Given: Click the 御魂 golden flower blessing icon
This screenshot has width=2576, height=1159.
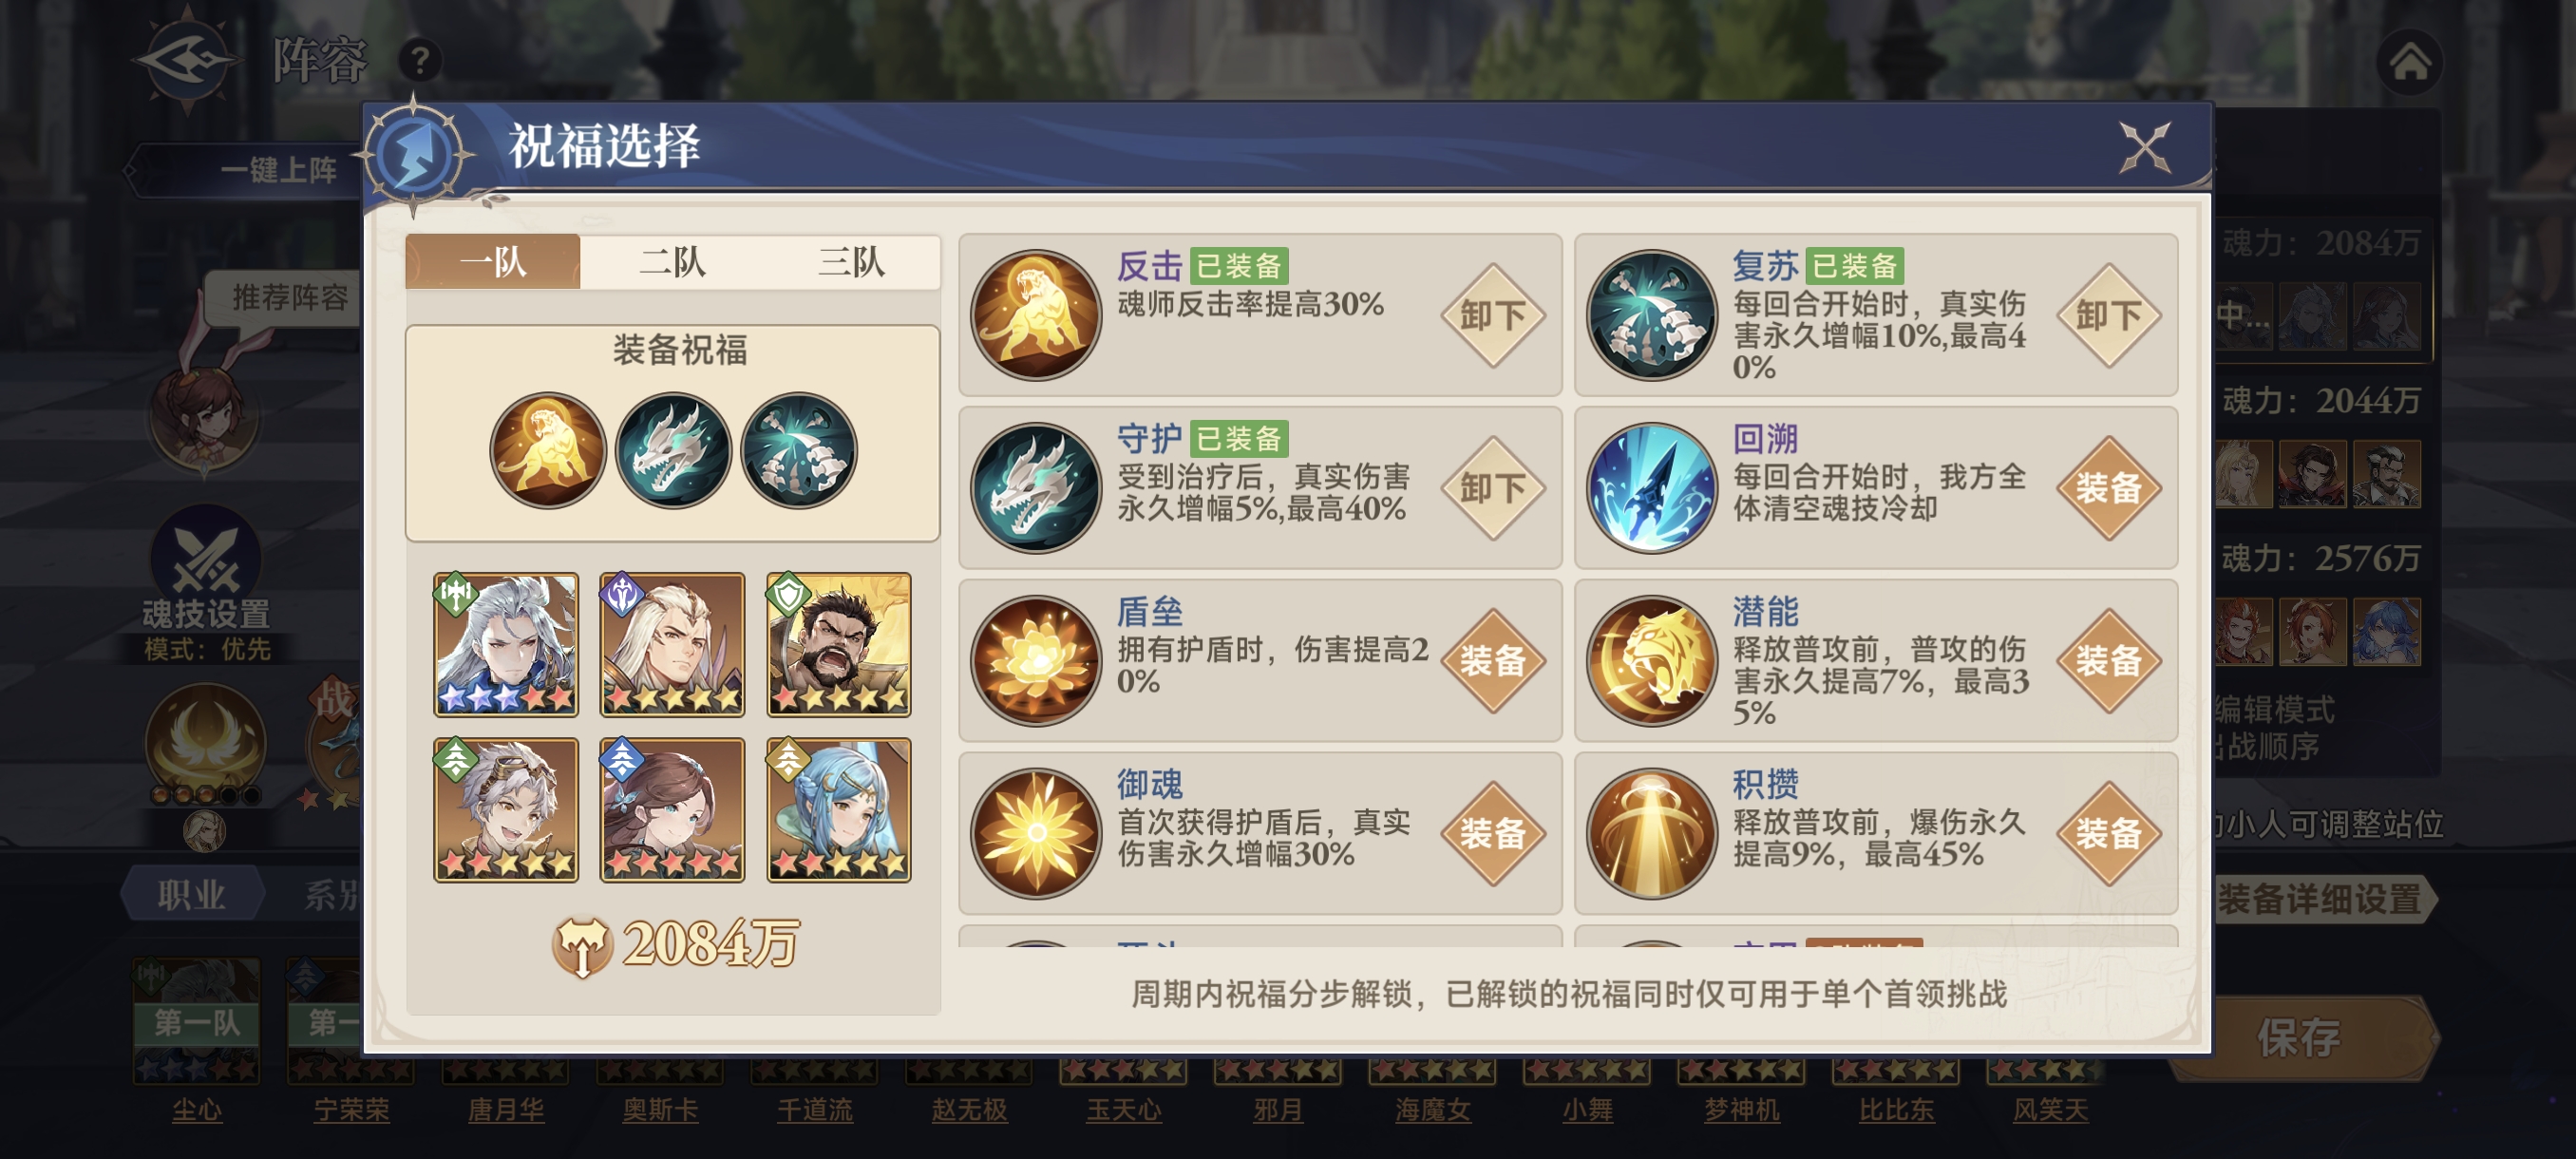Looking at the screenshot, I should click(x=1035, y=833).
